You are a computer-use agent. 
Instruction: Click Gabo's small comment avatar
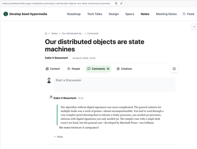[x=51, y=97]
